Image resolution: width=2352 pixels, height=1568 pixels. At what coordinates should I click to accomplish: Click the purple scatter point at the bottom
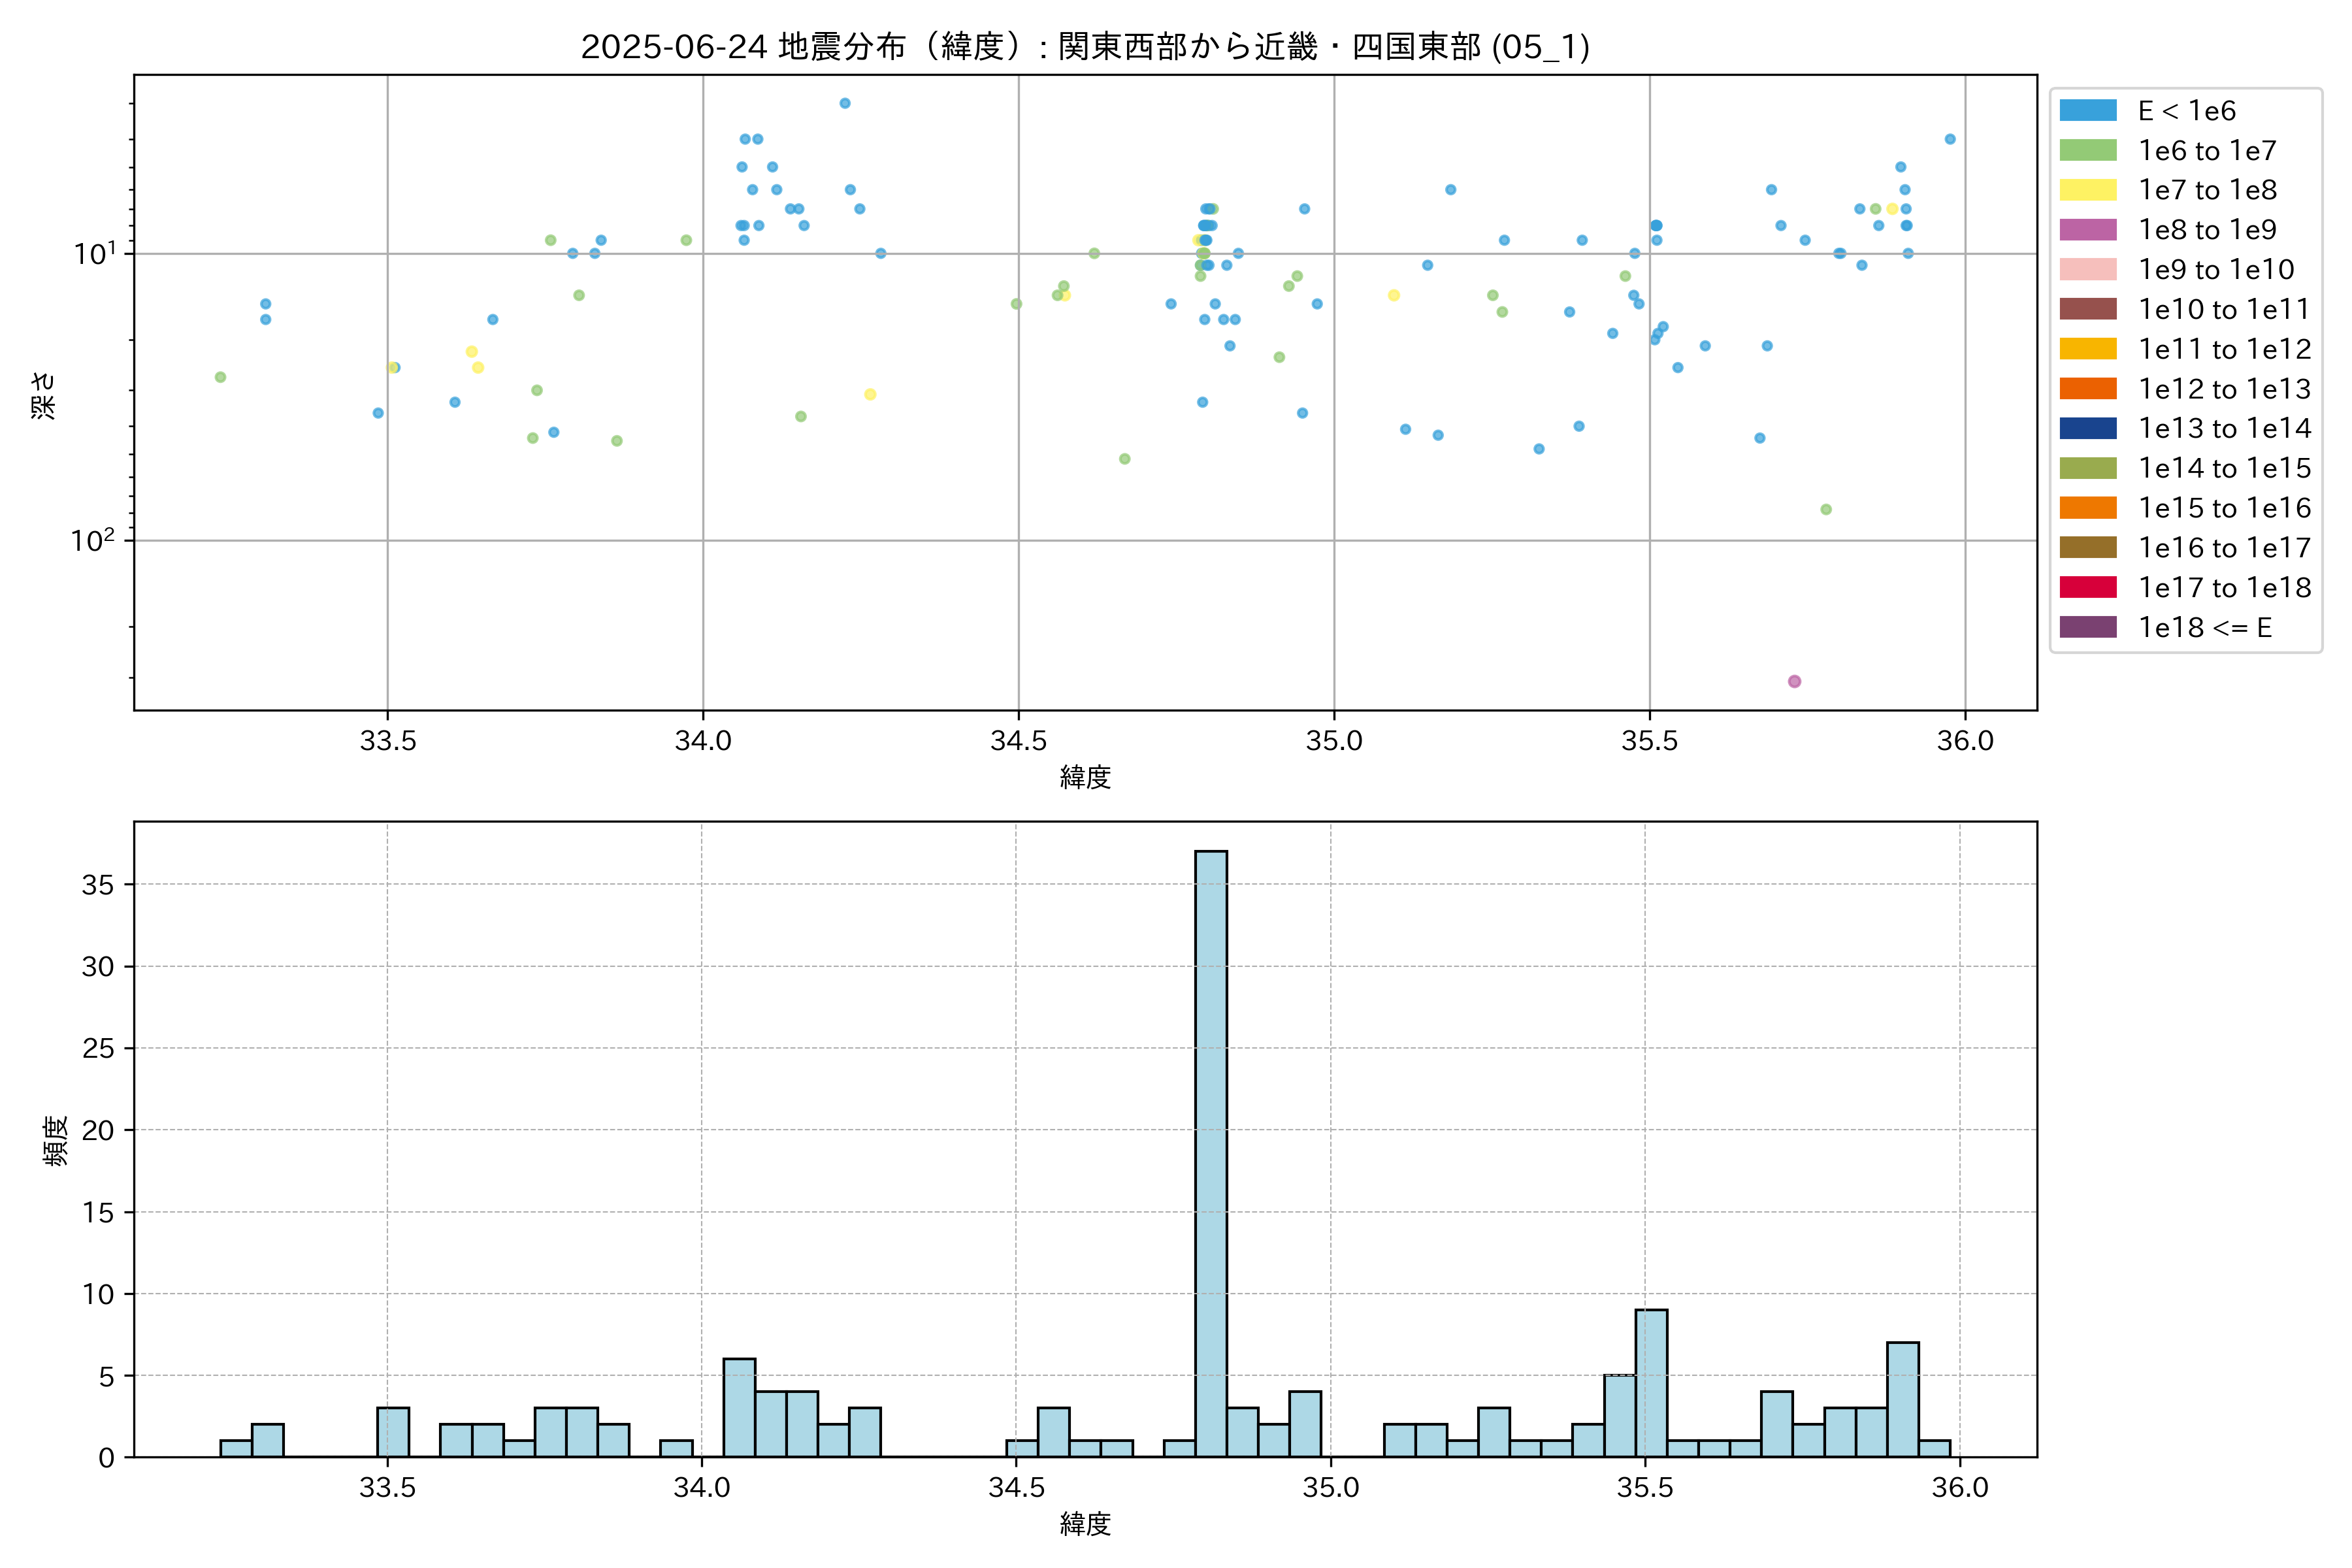coord(1794,681)
